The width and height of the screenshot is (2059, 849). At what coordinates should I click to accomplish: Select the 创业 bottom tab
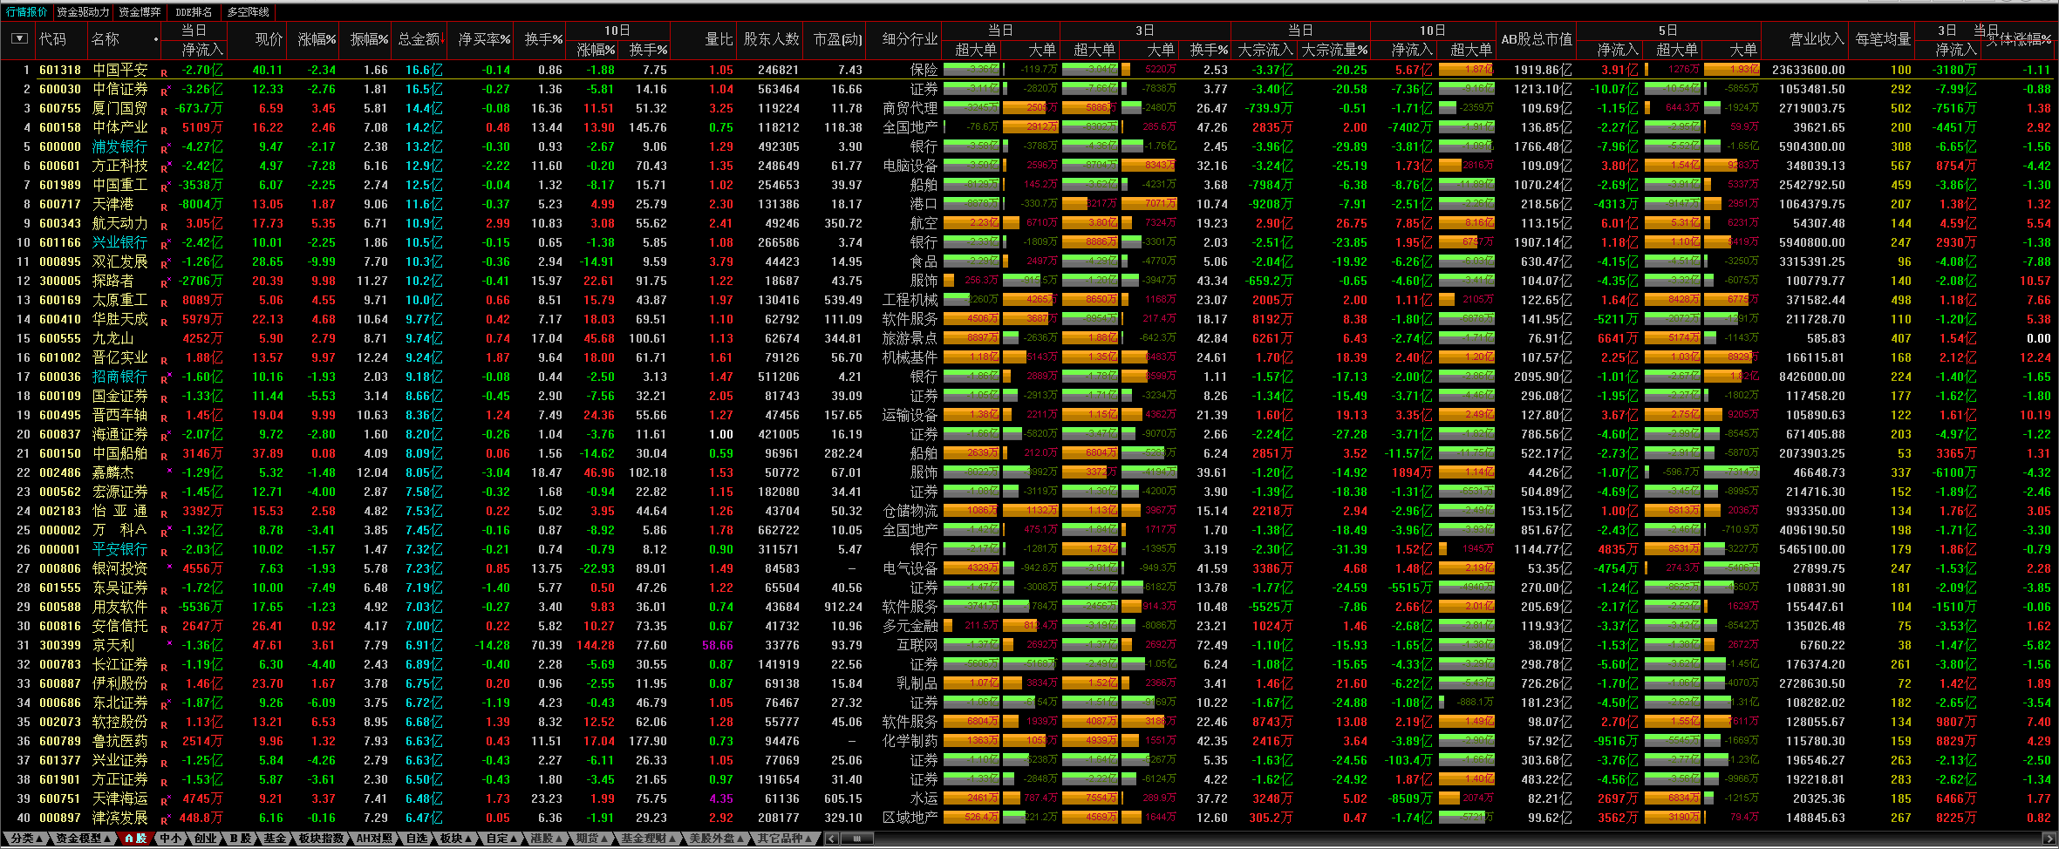(205, 839)
